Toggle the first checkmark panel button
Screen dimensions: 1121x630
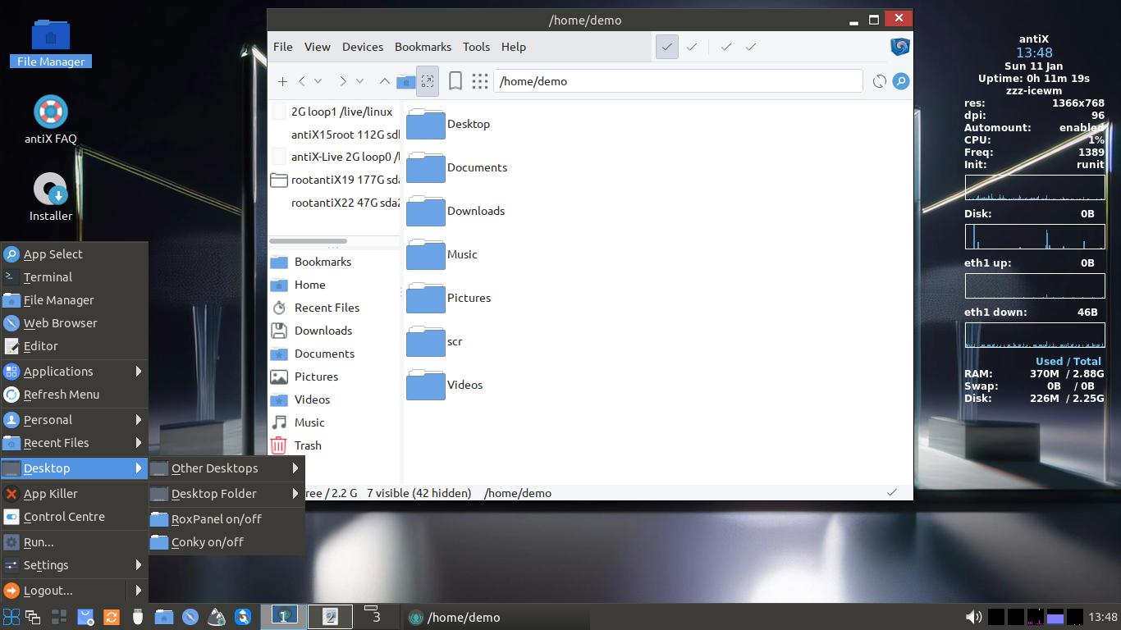[666, 47]
